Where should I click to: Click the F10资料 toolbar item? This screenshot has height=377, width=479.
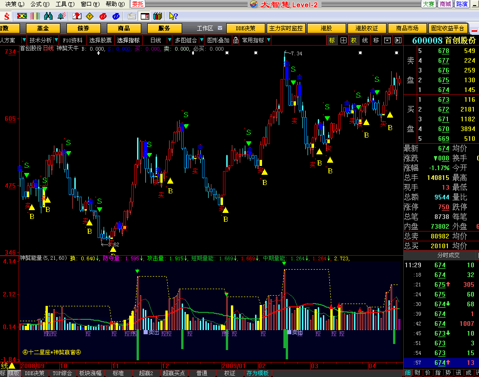coord(72,40)
